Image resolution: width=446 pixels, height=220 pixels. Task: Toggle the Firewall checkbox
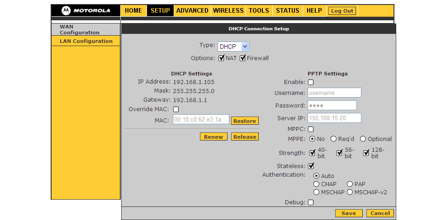tap(242, 58)
